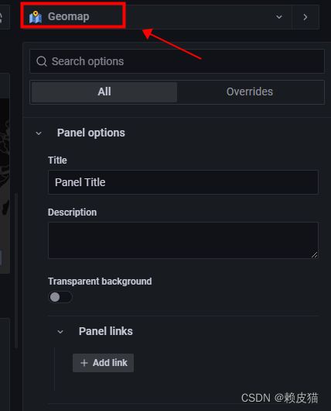This screenshot has height=411, width=331.
Task: Click the Panel links heading
Action: click(x=106, y=331)
